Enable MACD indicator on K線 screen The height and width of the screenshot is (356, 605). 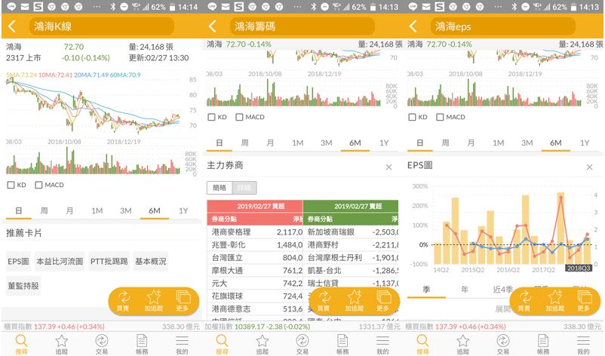click(x=38, y=185)
